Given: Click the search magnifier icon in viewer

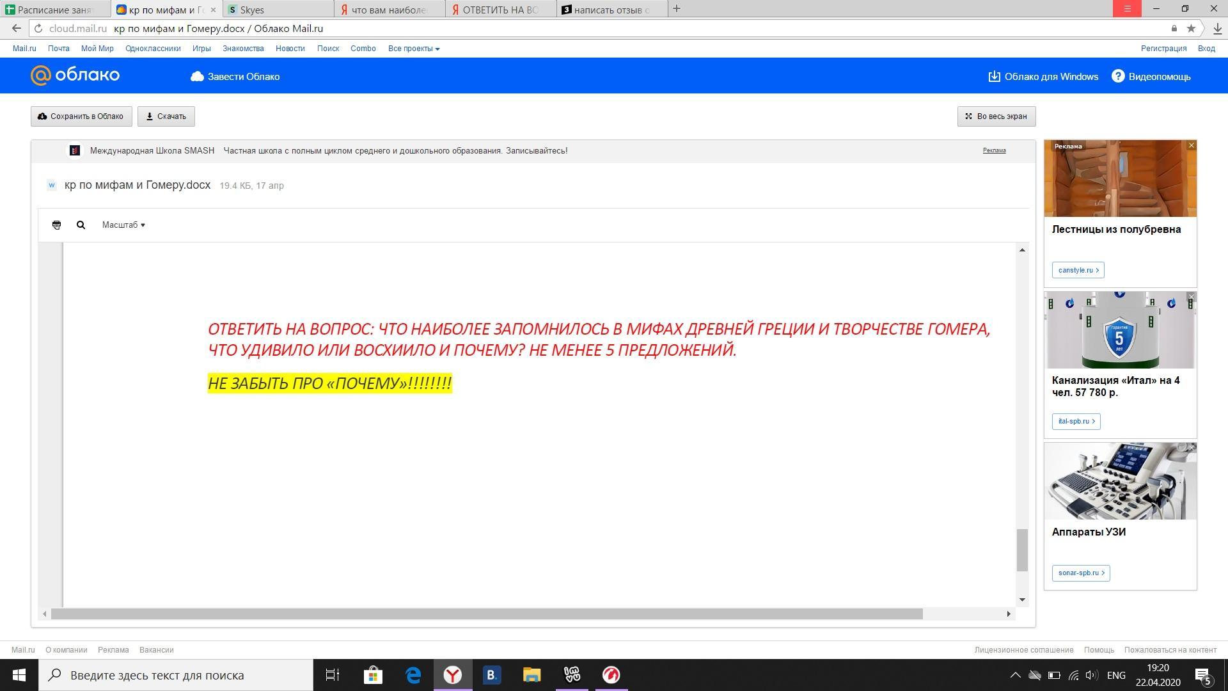Looking at the screenshot, I should pos(81,225).
